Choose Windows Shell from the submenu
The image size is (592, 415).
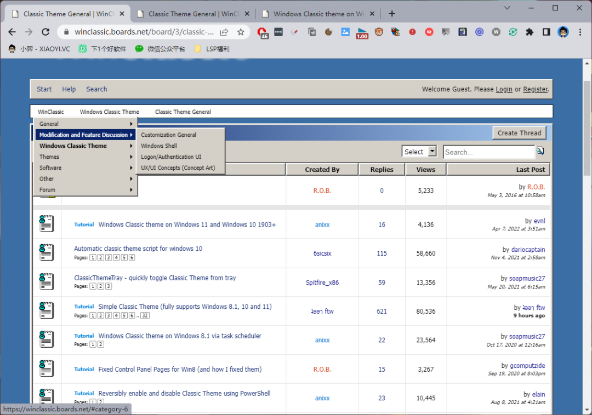coord(159,146)
